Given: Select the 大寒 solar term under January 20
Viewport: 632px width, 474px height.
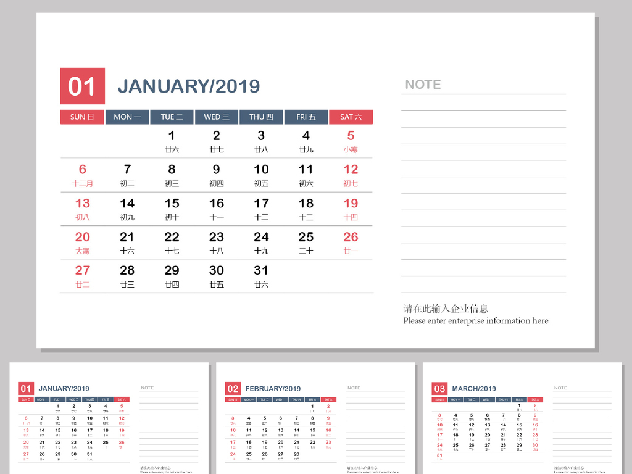Looking at the screenshot, I should point(83,250).
